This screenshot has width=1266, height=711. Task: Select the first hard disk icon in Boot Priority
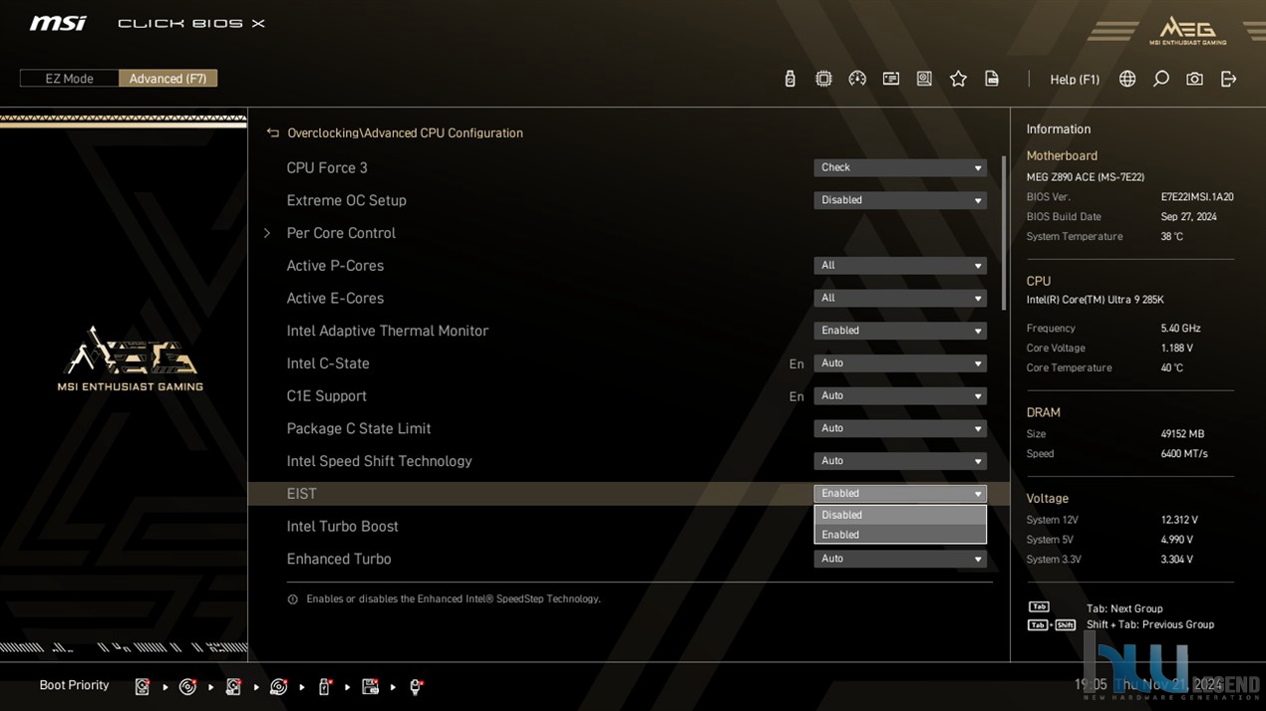143,686
